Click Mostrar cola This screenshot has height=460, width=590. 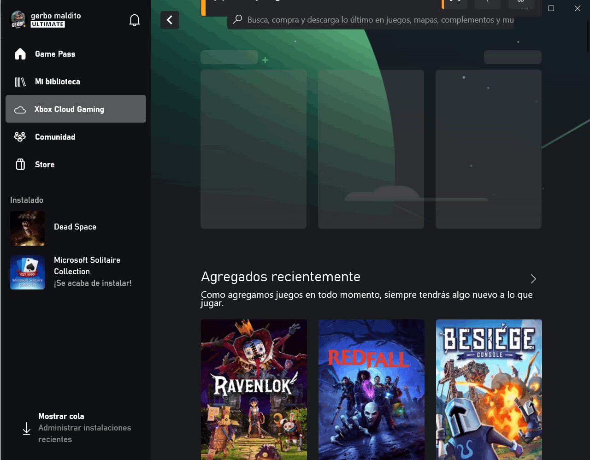point(61,416)
